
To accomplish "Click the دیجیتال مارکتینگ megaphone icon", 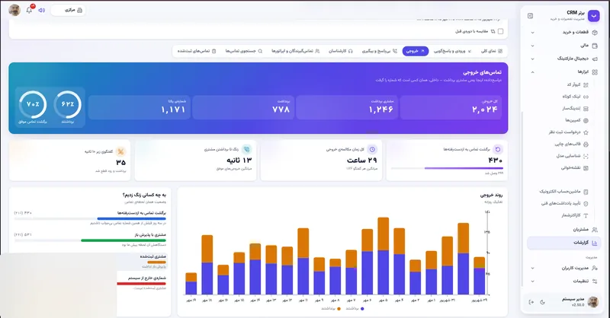I will 595,59.
